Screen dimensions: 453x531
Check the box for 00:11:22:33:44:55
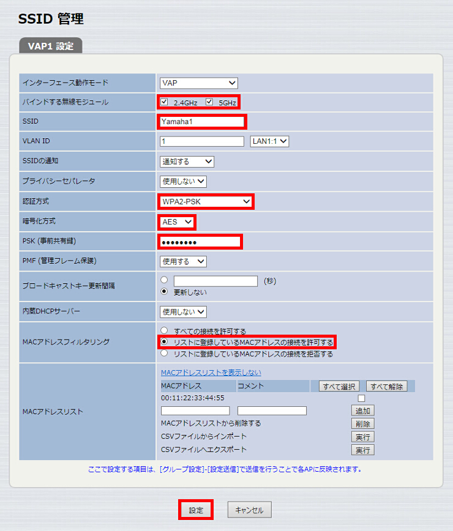pyautogui.click(x=362, y=398)
